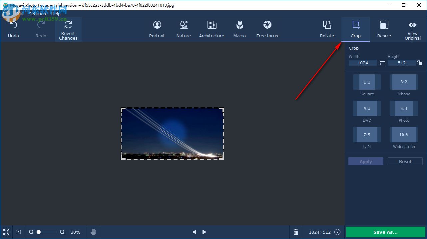Fit the image to the screen
The height and width of the screenshot is (239, 427).
(x=6, y=232)
